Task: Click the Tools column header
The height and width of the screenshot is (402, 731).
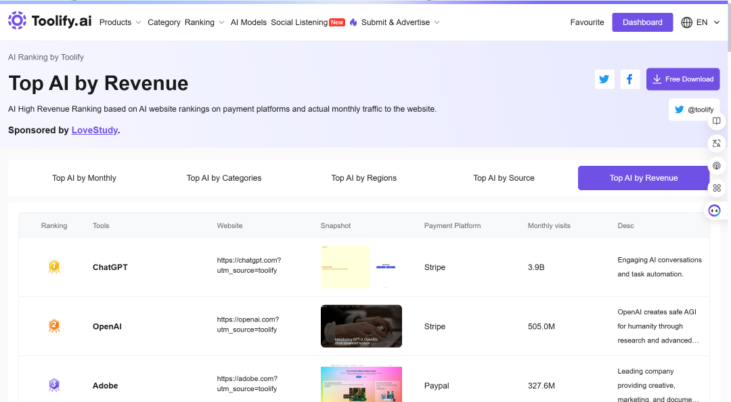Action: pos(101,226)
